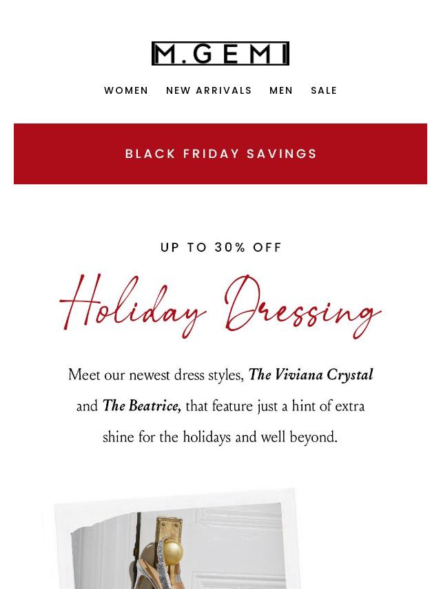Open The Beatrice style link

click(141, 406)
